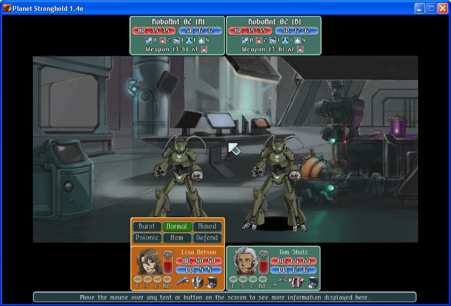The image size is (451, 306).
Task: Click RoboAnt-02 (B) first resistance icon valued 0
Action: pyautogui.click(x=245, y=40)
